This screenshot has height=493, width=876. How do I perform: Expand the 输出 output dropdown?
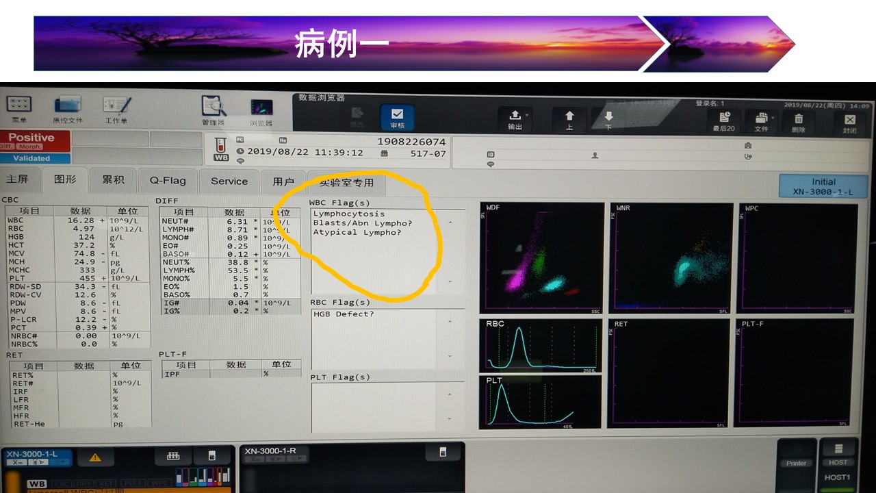coord(515,119)
